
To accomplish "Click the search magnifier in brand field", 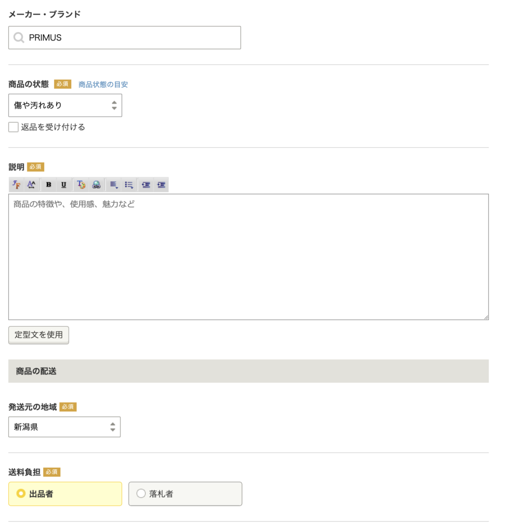I will click(x=19, y=38).
